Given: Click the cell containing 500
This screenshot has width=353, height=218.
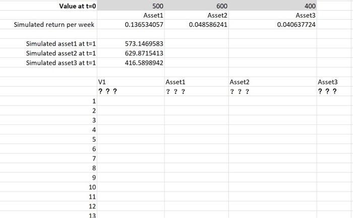Looking at the screenshot, I should point(131,6).
